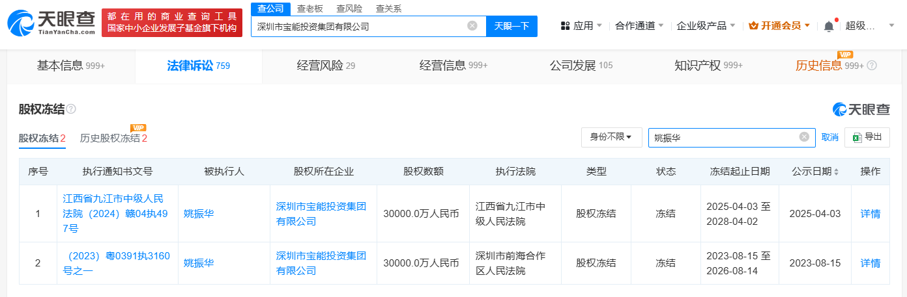The width and height of the screenshot is (907, 297).
Task: Open 深圳市宝能投资集团 link in row 2
Action: point(321,263)
